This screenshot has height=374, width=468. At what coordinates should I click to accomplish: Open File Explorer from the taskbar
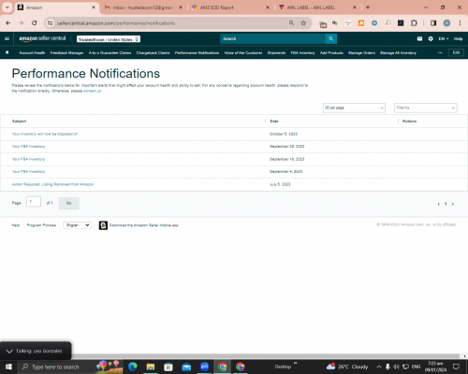click(x=151, y=367)
